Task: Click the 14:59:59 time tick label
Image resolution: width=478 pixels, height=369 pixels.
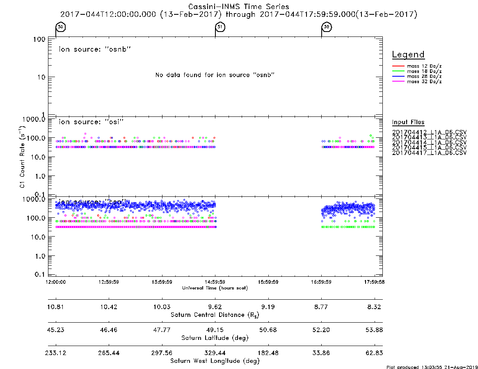Action: pos(215,282)
